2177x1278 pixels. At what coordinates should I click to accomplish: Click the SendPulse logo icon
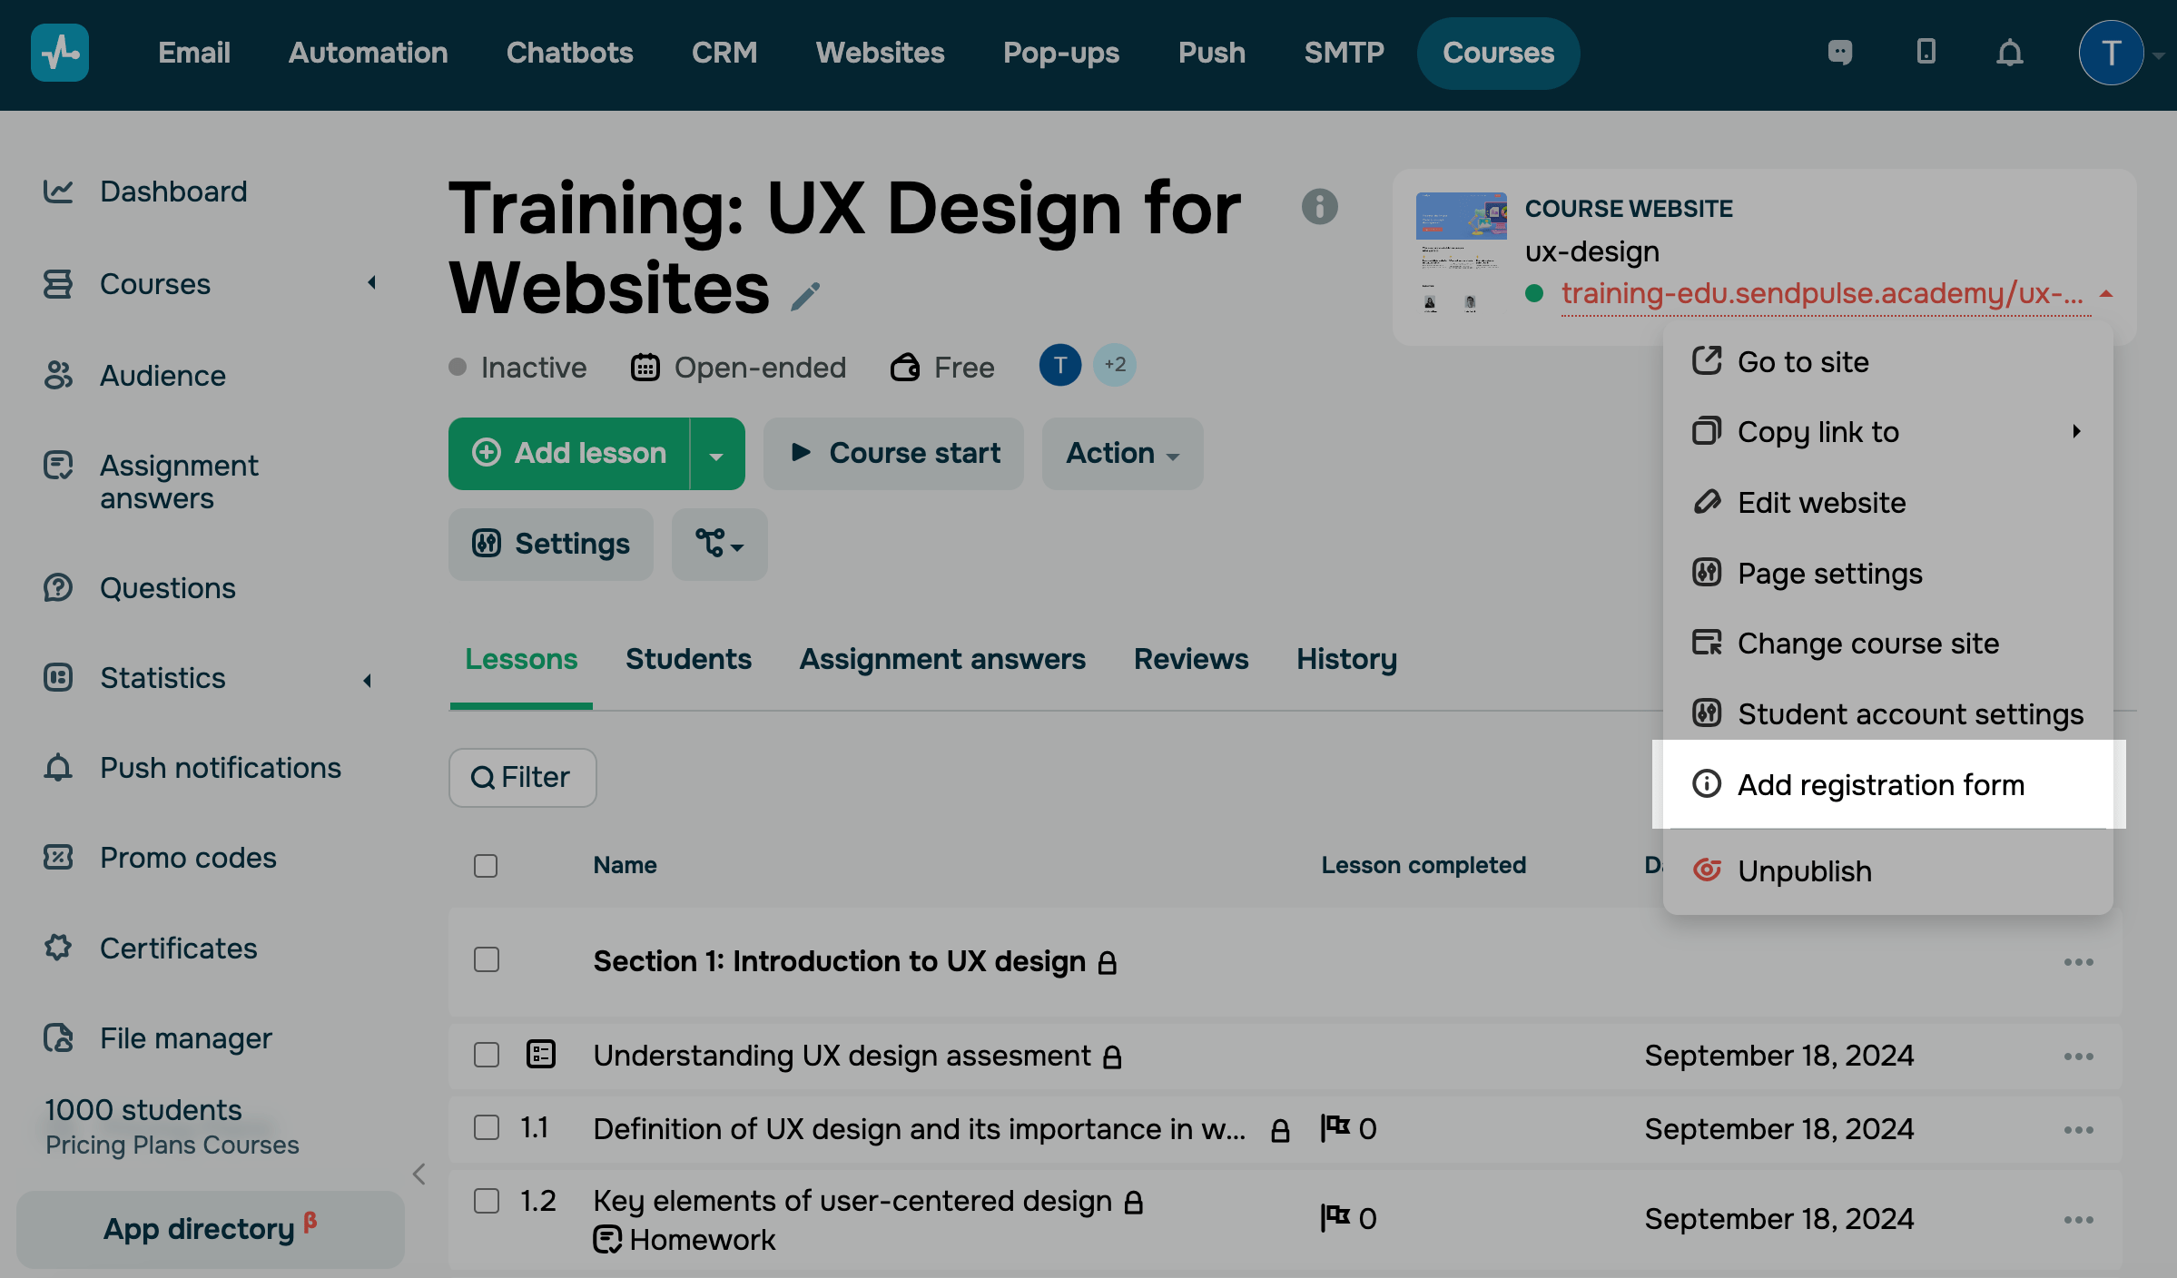(x=60, y=53)
